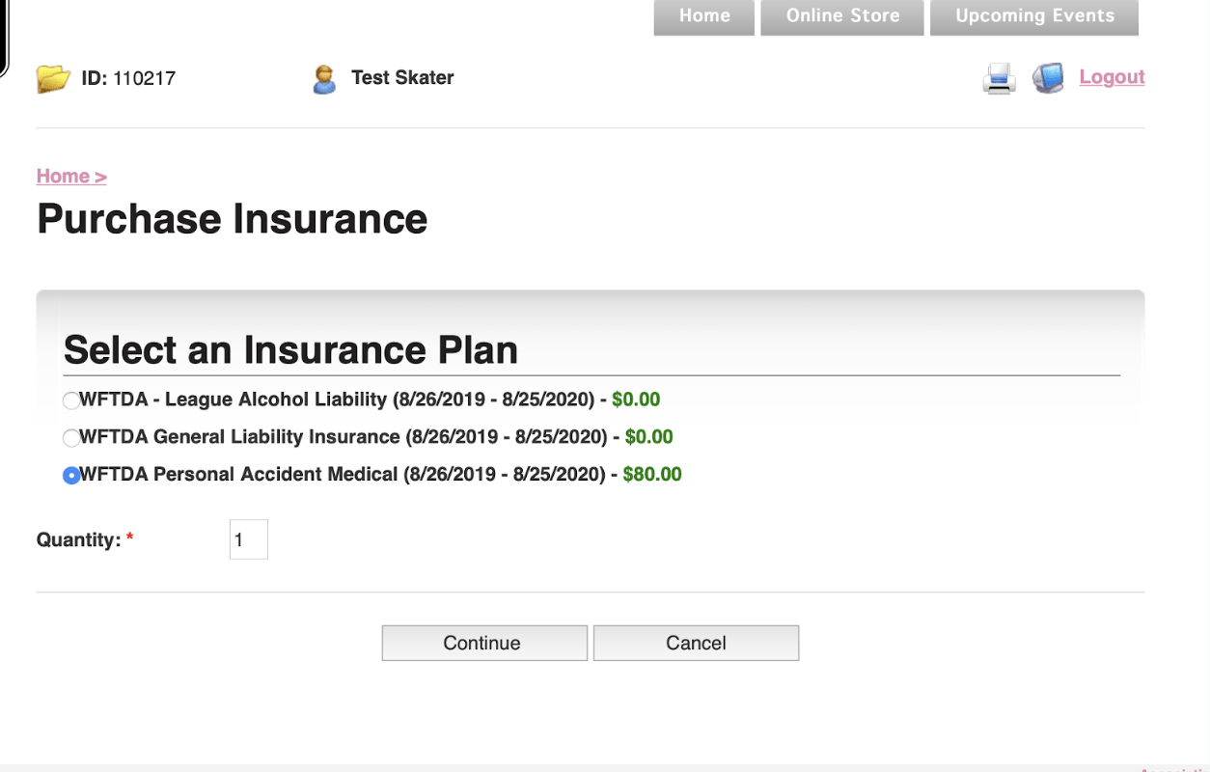
Task: Click the League Alcohol Liability $0.00 price
Action: [636, 400]
